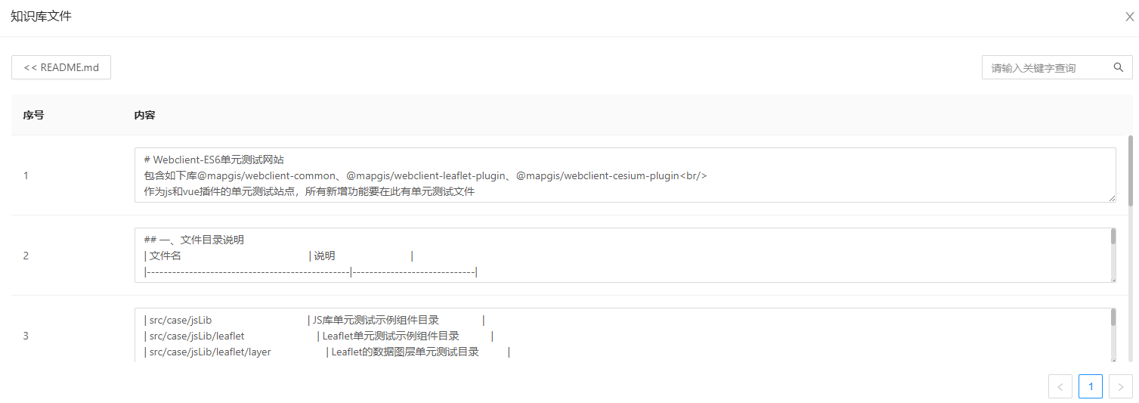Click resize handle of row 2 textarea

[x=1113, y=279]
